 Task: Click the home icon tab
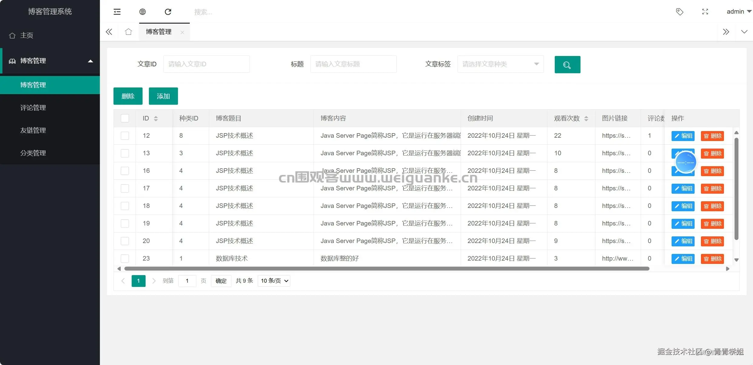128,32
